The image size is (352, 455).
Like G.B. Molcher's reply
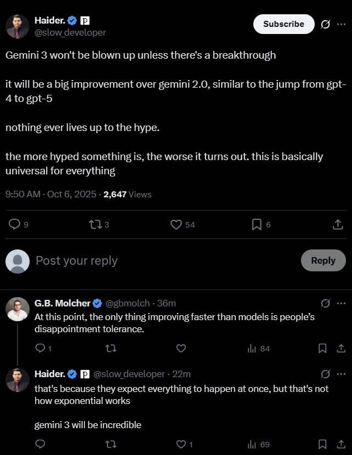coord(181,348)
